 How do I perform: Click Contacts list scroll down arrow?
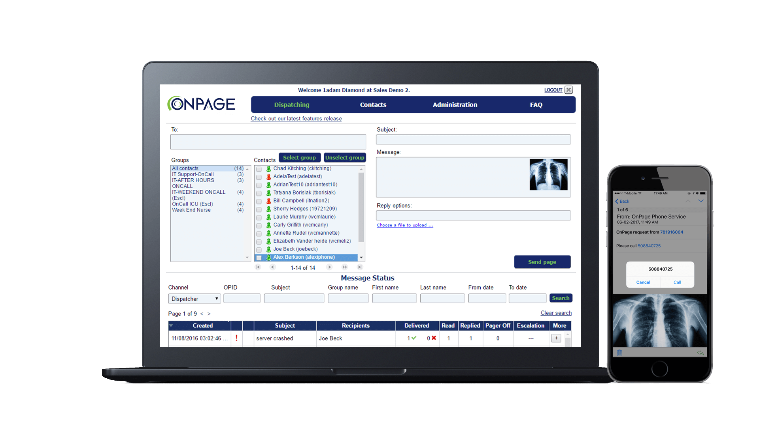[361, 258]
